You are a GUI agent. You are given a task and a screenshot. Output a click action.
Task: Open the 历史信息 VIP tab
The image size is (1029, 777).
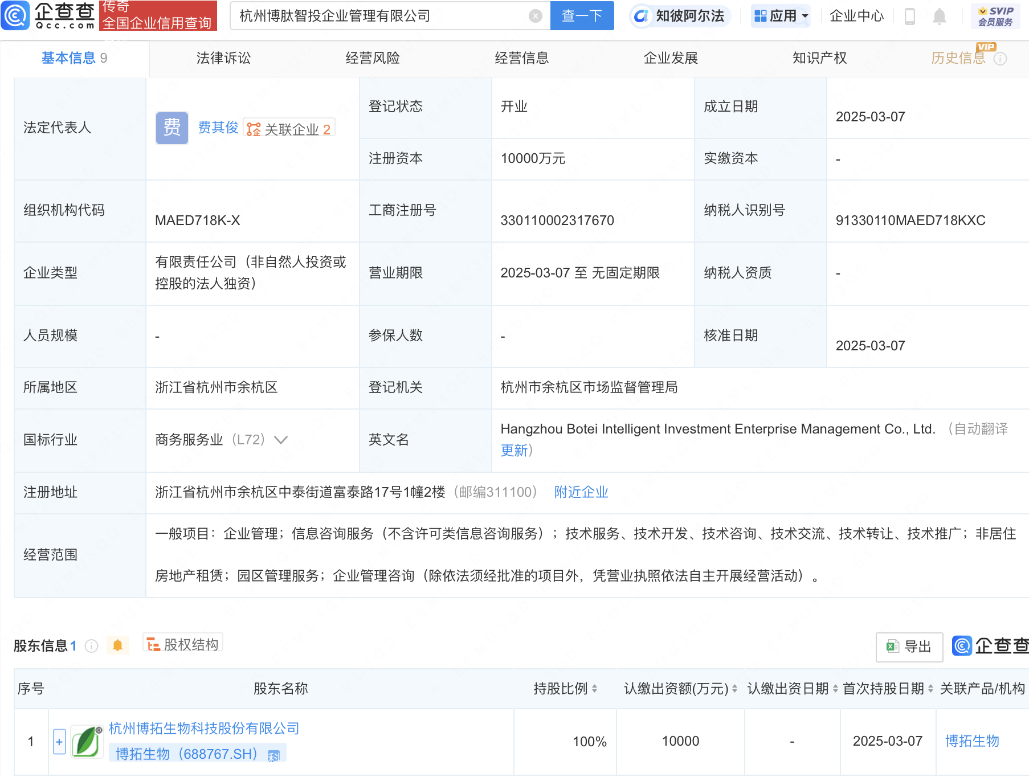click(x=958, y=58)
